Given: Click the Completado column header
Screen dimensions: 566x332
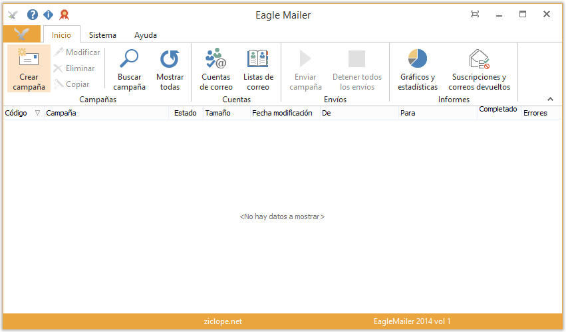Looking at the screenshot, I should [x=499, y=112].
